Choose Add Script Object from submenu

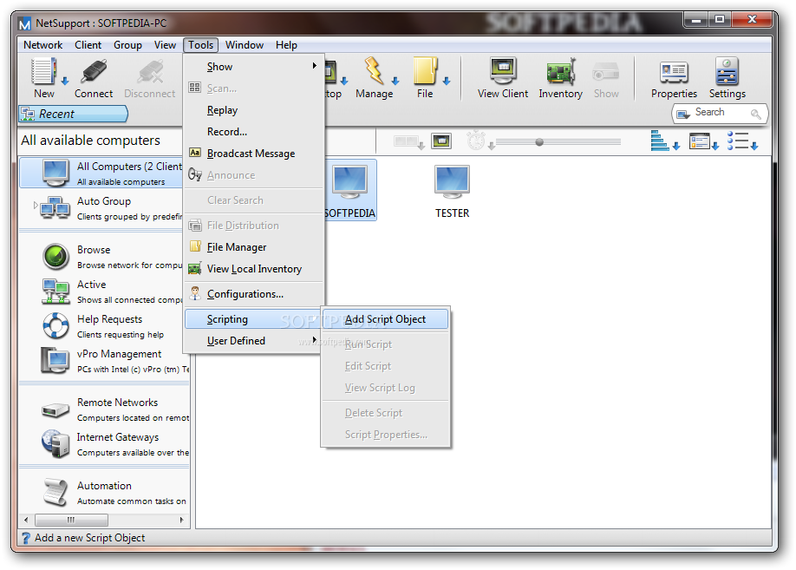tap(386, 319)
